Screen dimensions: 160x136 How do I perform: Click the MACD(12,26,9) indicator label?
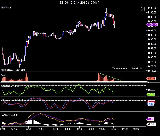pyautogui.click(x=10, y=115)
